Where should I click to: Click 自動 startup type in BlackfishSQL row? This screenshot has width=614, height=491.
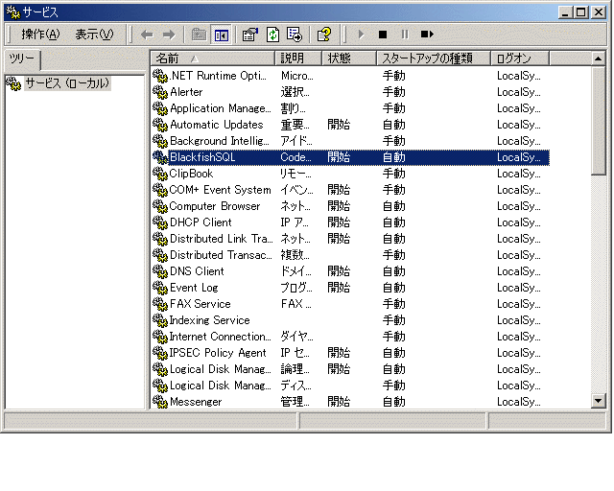click(394, 157)
